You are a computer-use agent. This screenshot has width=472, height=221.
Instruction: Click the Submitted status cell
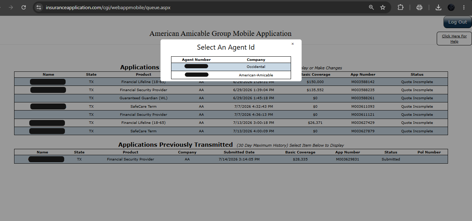tap(391, 159)
